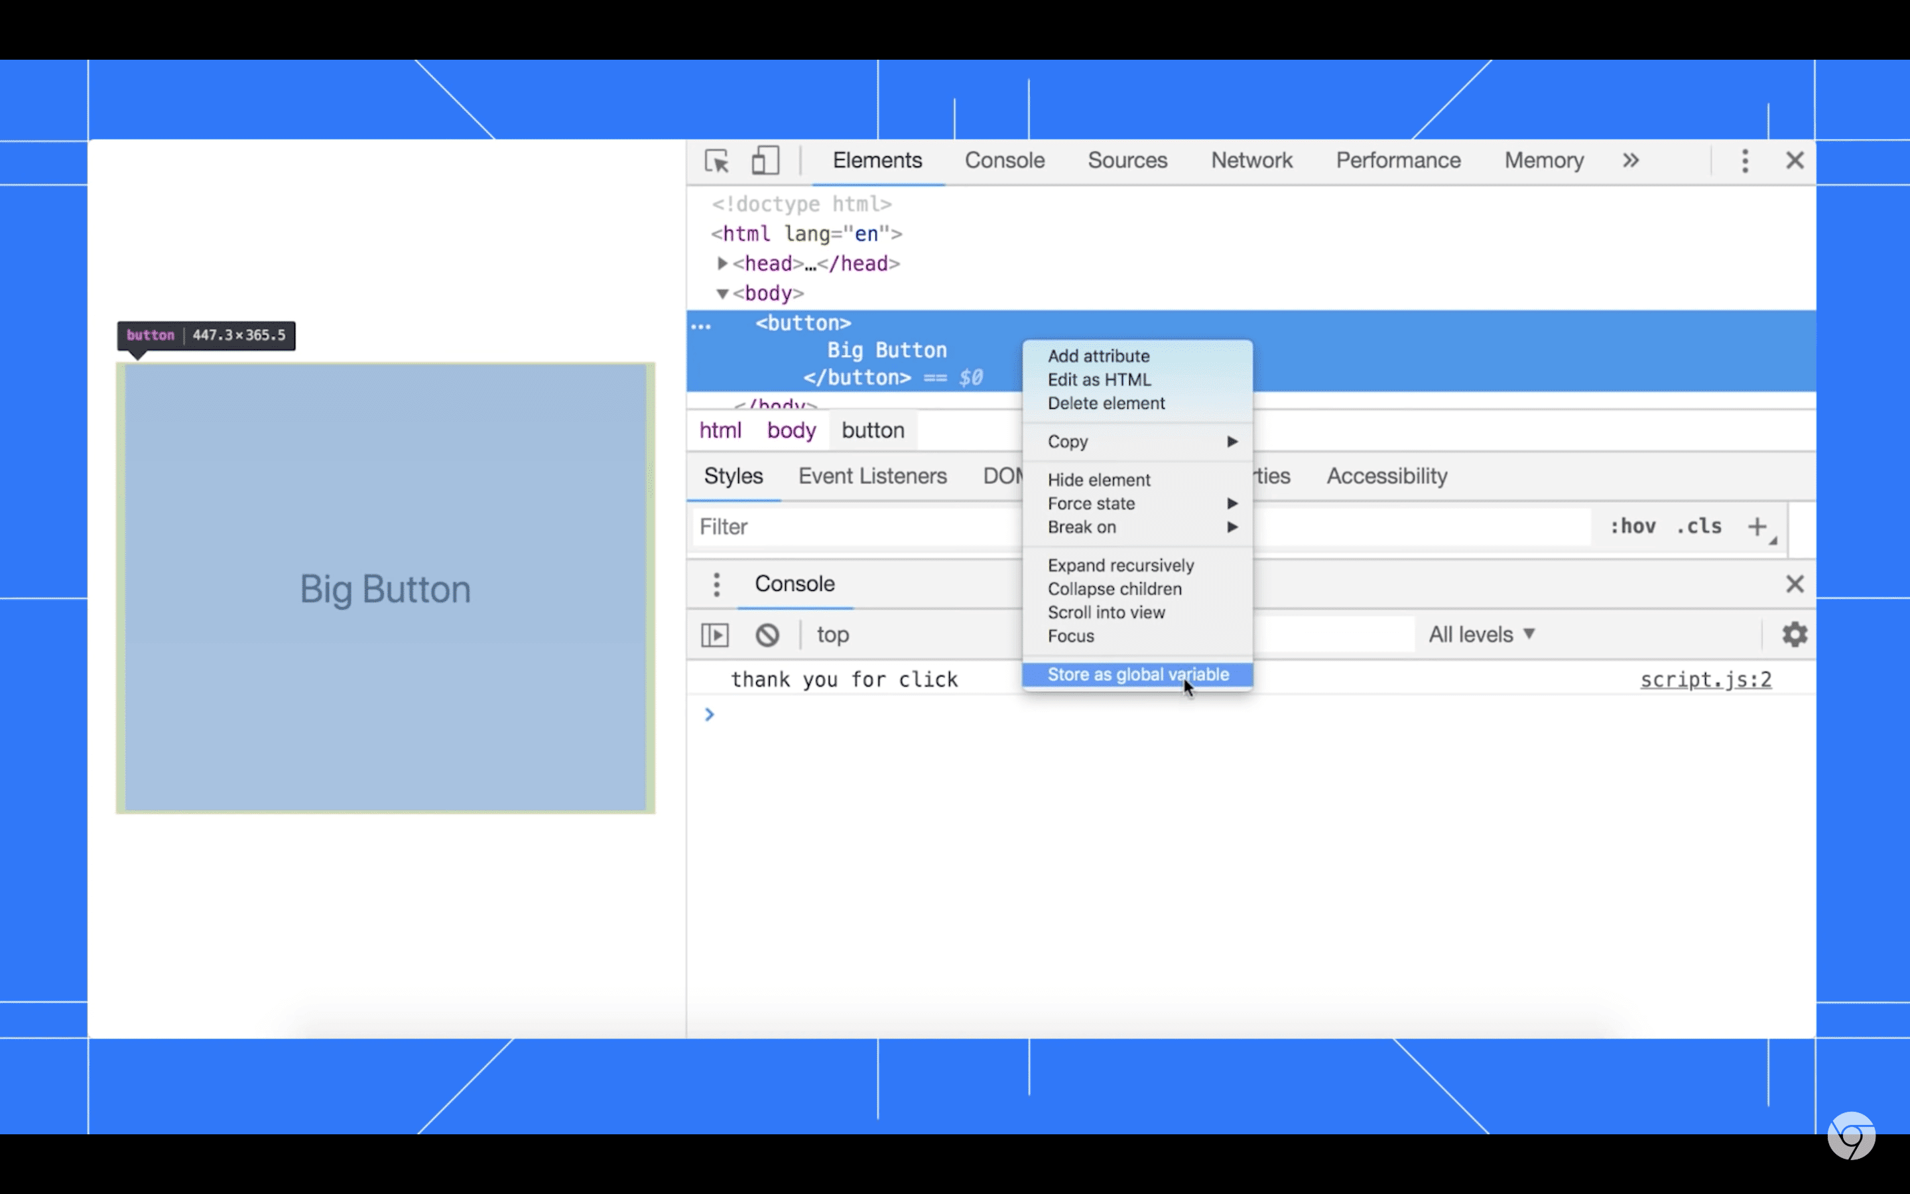1910x1194 pixels.
Task: Click the add new style rule icon
Action: point(1759,524)
